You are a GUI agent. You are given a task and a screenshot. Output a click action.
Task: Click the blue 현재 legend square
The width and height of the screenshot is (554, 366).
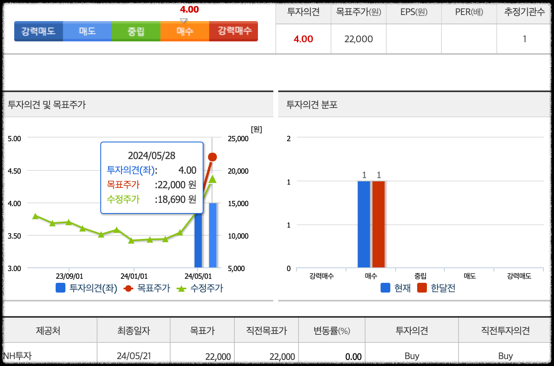pos(385,288)
